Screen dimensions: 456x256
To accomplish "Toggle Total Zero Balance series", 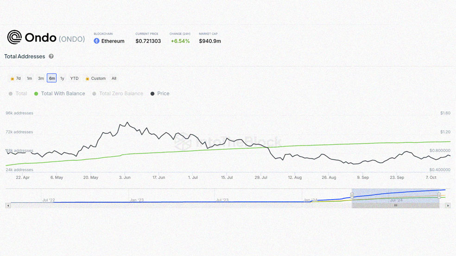I will coord(118,94).
